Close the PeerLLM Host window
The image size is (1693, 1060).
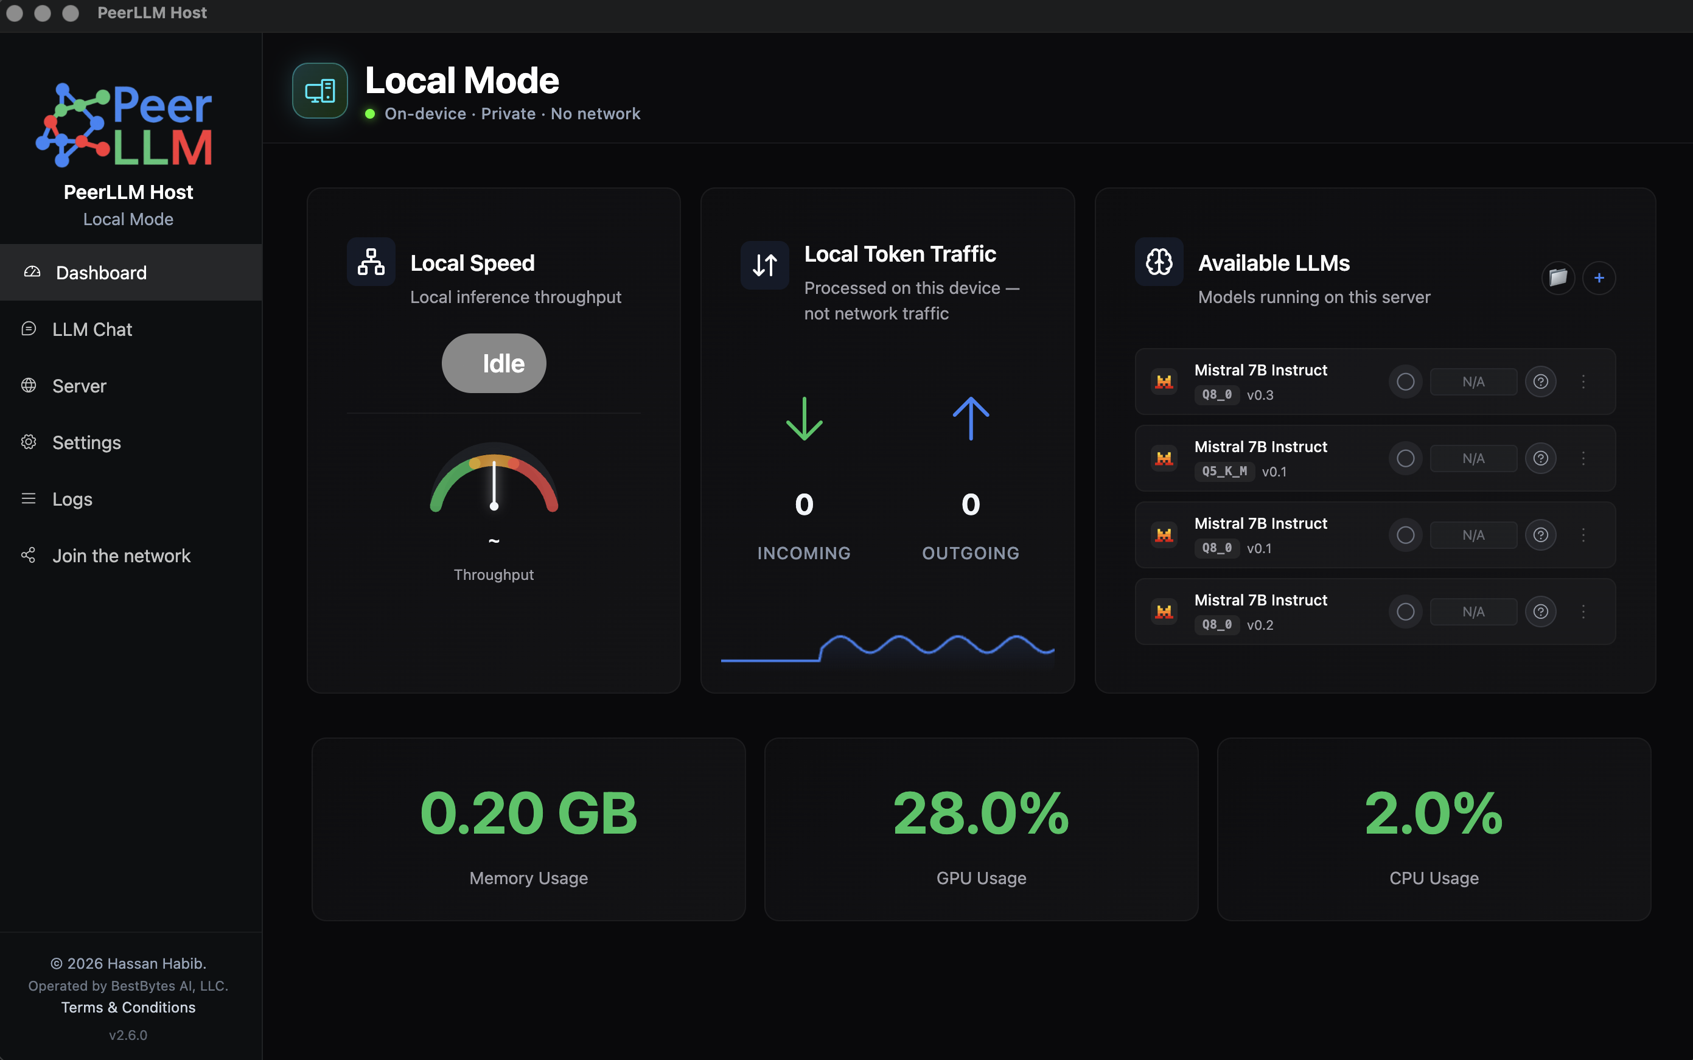coord(15,13)
